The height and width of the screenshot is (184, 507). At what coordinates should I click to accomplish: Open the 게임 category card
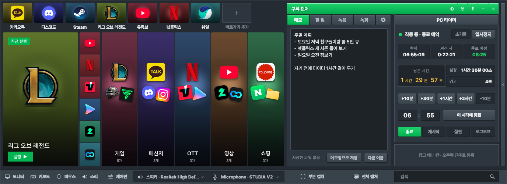pyautogui.click(x=119, y=99)
